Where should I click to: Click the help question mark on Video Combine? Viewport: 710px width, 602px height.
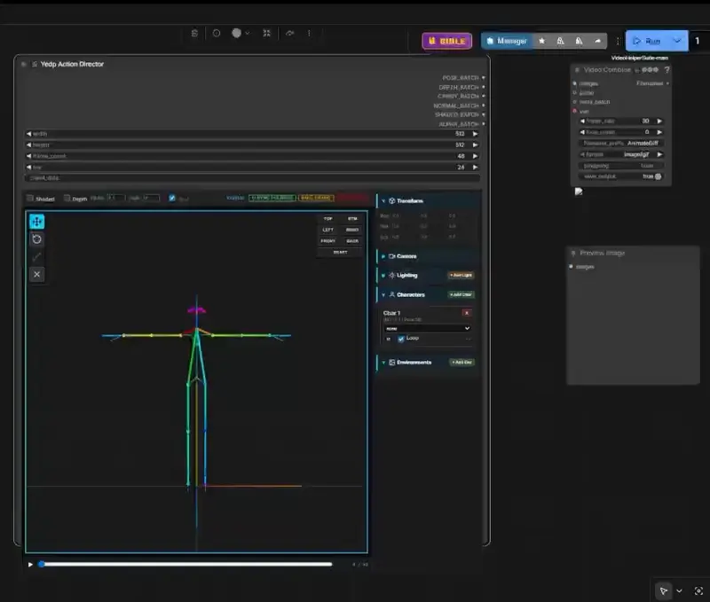click(667, 70)
